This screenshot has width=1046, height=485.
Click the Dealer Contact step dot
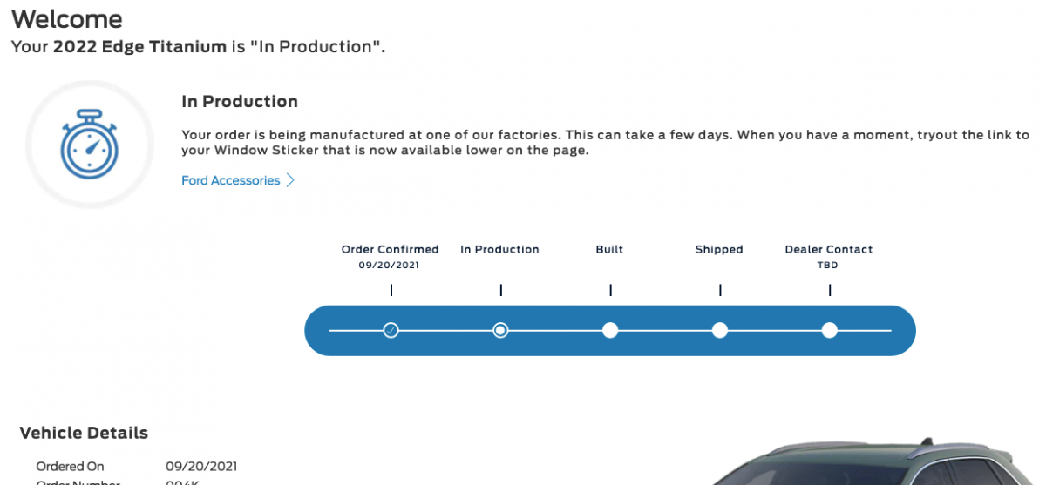tap(829, 330)
